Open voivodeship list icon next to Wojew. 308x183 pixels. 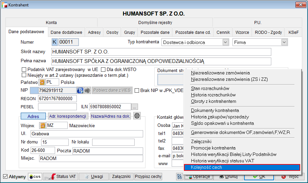click(x=42, y=125)
